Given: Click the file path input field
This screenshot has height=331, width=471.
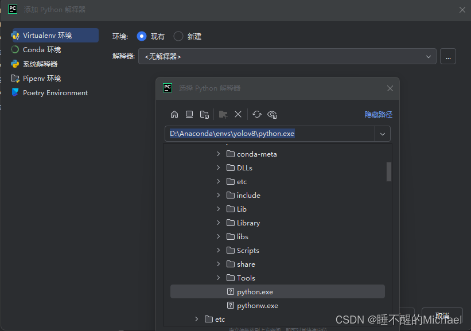Looking at the screenshot, I should click(x=270, y=134).
